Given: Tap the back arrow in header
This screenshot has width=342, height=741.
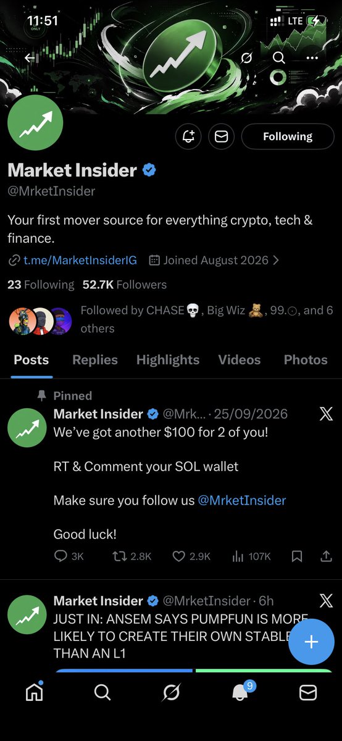Looking at the screenshot, I should (x=29, y=58).
